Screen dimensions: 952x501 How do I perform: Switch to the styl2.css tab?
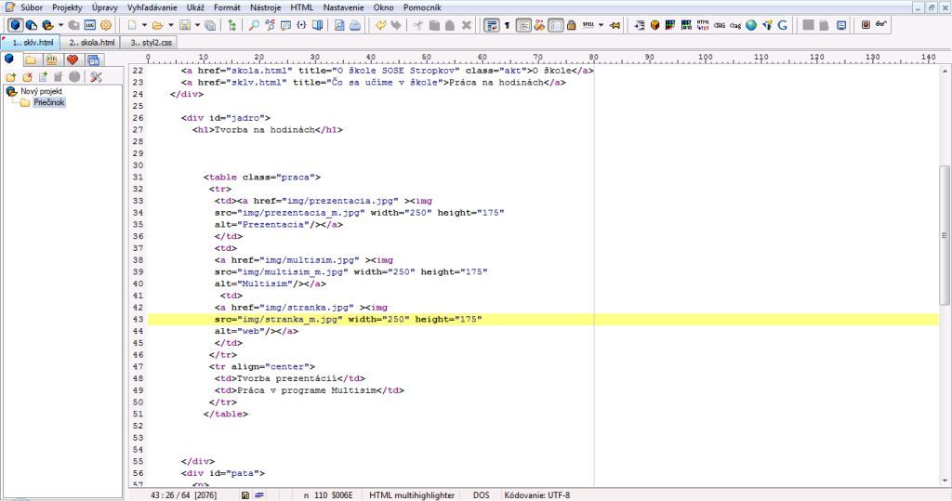click(x=151, y=43)
